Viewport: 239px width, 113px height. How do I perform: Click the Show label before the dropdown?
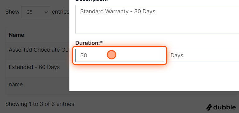[12, 12]
